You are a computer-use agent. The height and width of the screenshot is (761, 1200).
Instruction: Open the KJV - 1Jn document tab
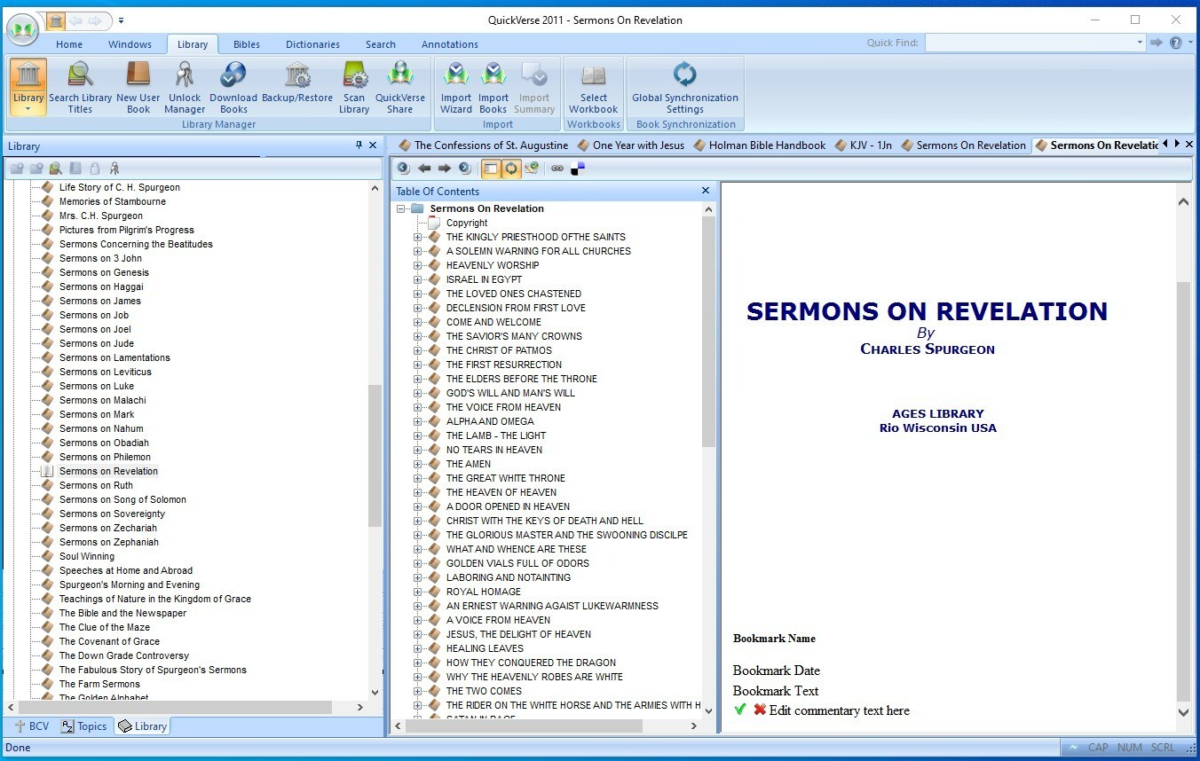pyautogui.click(x=865, y=145)
